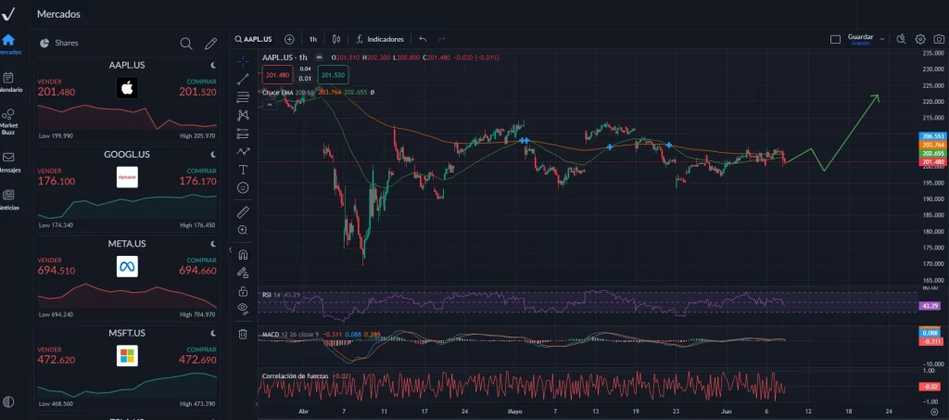Expand the Guardar dropdown chevron
The width and height of the screenshot is (949, 420).
click(882, 39)
